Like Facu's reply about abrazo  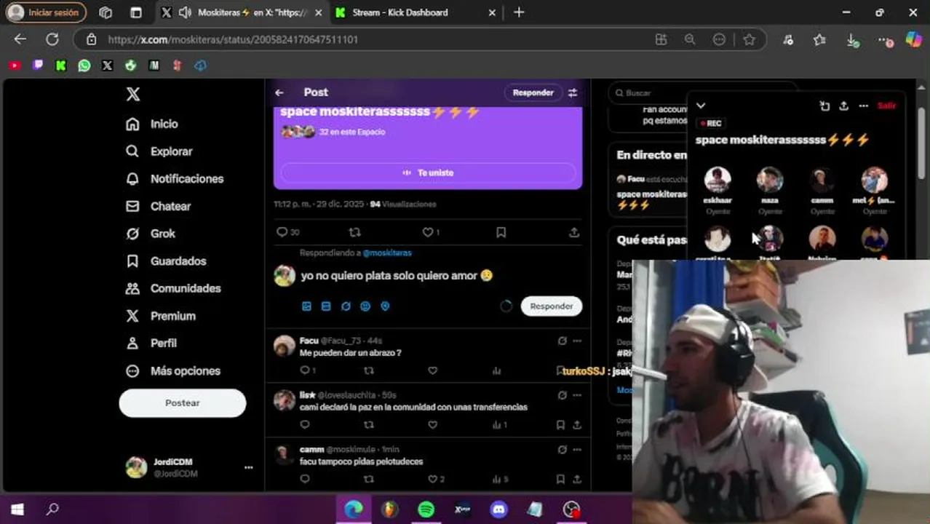[432, 370]
